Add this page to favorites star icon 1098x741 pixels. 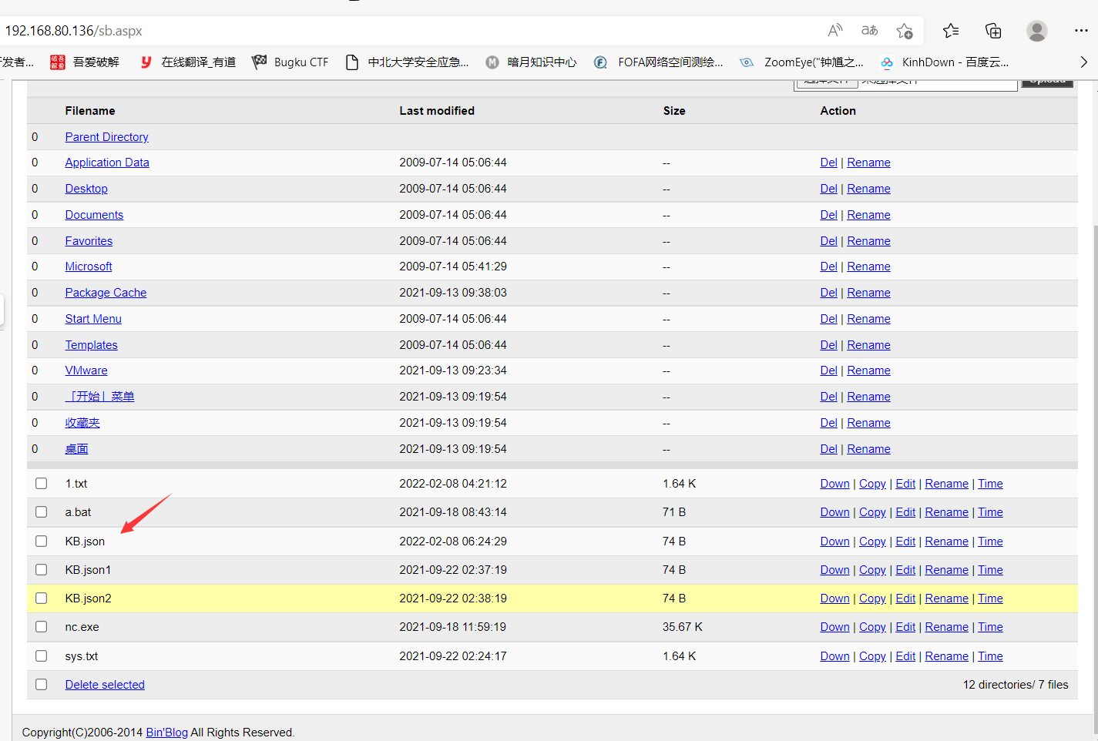point(905,31)
